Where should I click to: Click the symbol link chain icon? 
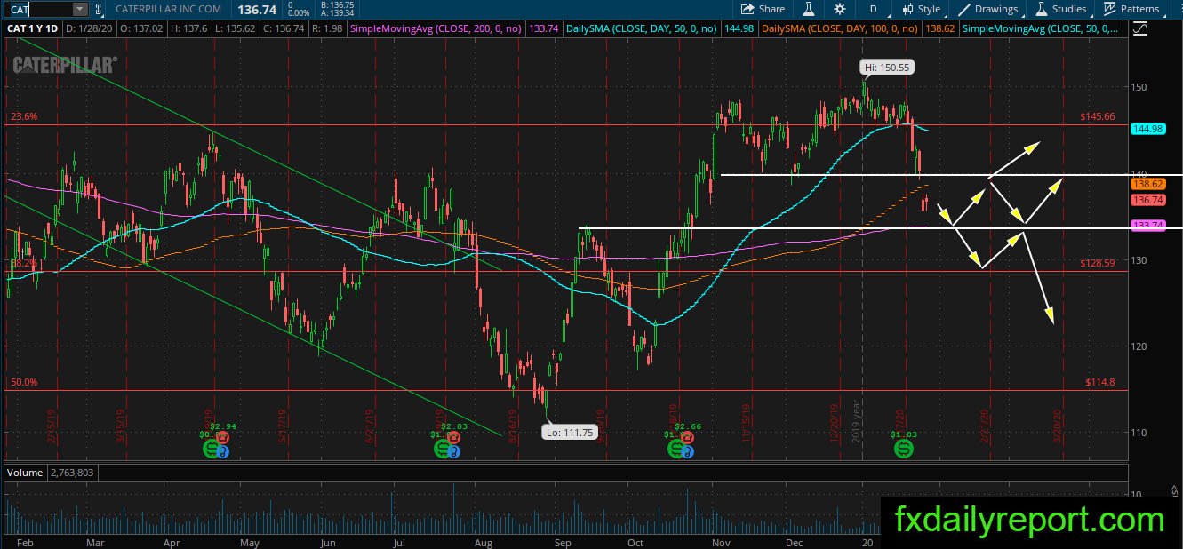click(x=98, y=9)
